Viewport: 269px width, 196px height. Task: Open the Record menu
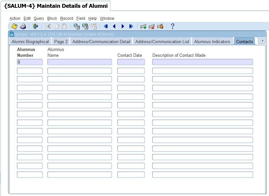click(x=67, y=18)
